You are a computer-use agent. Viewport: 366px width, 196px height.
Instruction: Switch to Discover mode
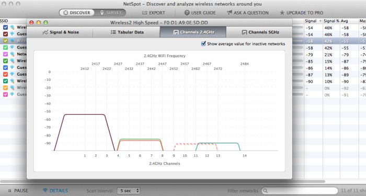(77, 13)
